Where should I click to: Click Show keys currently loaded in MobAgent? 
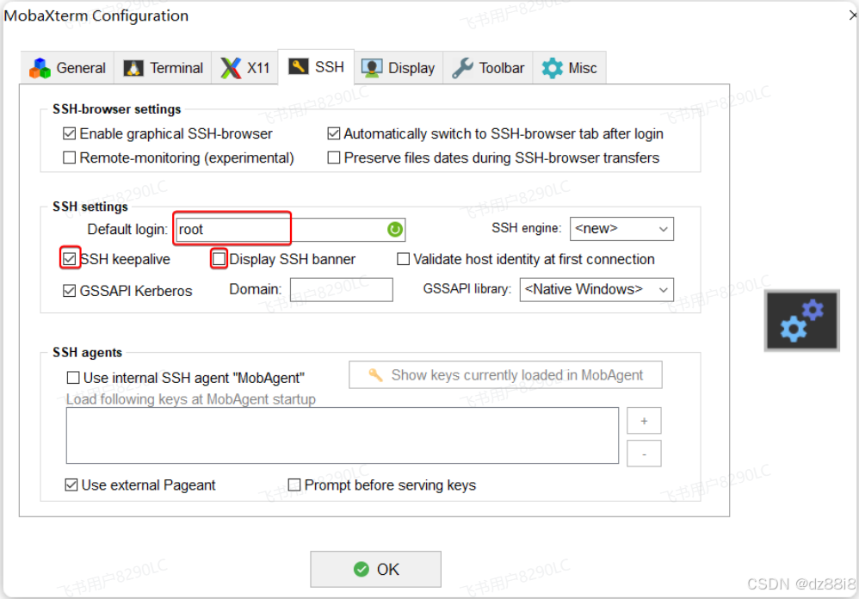click(505, 375)
